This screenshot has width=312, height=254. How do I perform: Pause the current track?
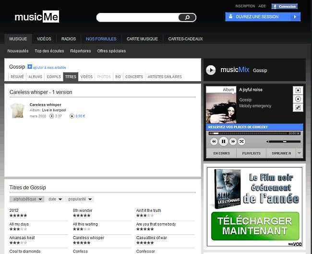224,141
